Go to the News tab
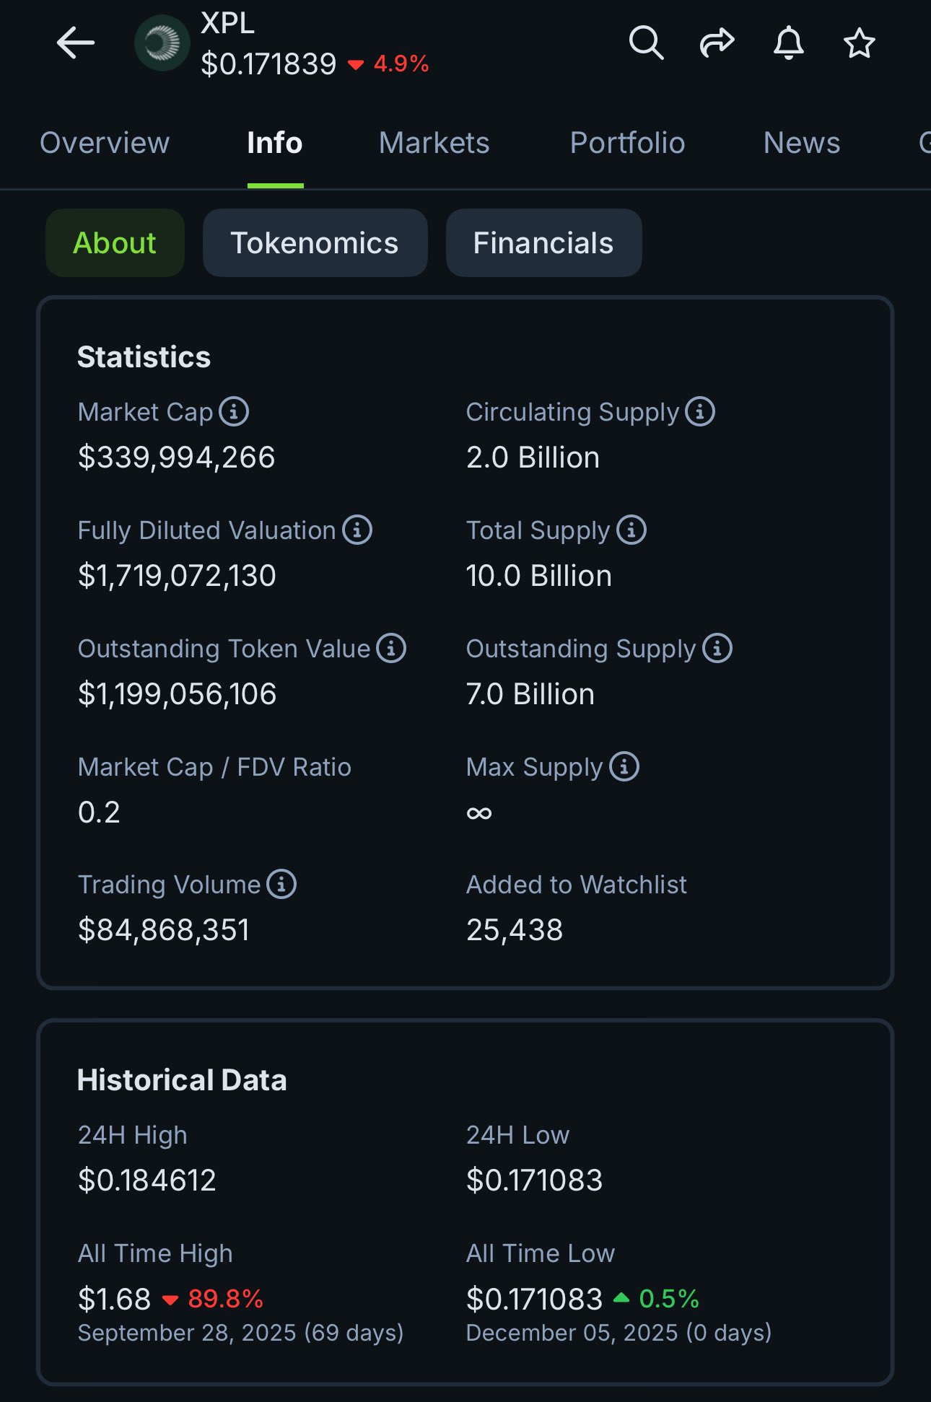 [x=802, y=143]
